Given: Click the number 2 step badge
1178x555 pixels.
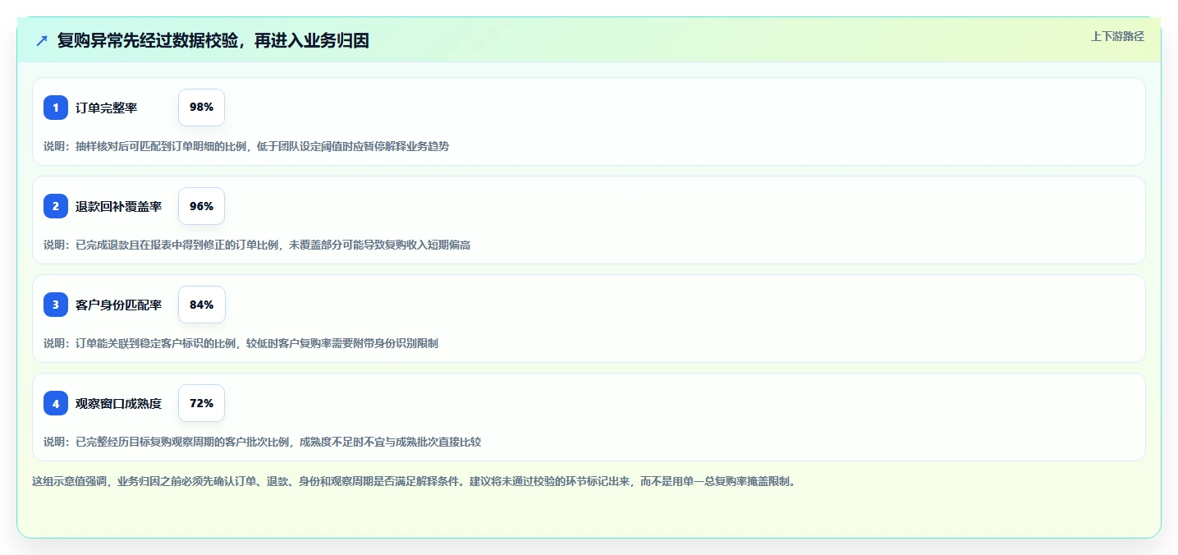Looking at the screenshot, I should 56,206.
